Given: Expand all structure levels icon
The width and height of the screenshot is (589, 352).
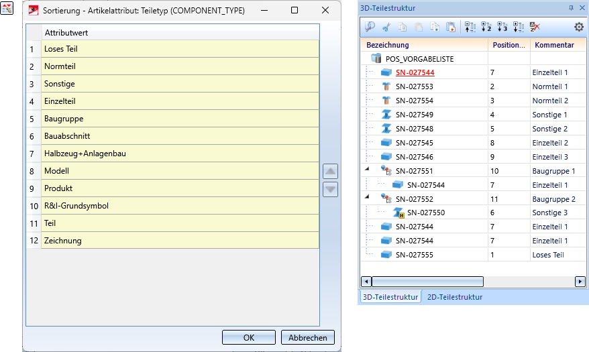Looking at the screenshot, I should pyautogui.click(x=519, y=27).
